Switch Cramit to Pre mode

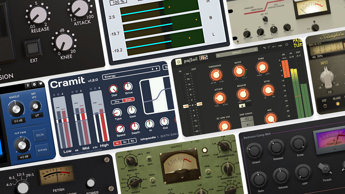(x=117, y=102)
